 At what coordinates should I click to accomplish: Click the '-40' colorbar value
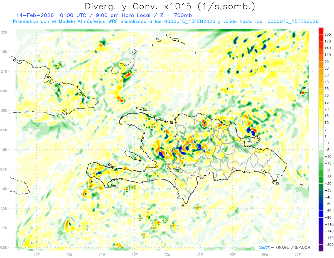(x=328, y=197)
